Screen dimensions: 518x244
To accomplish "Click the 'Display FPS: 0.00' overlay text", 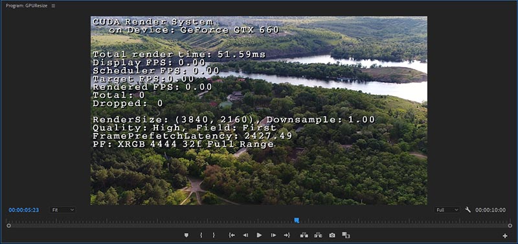I will 149,63.
